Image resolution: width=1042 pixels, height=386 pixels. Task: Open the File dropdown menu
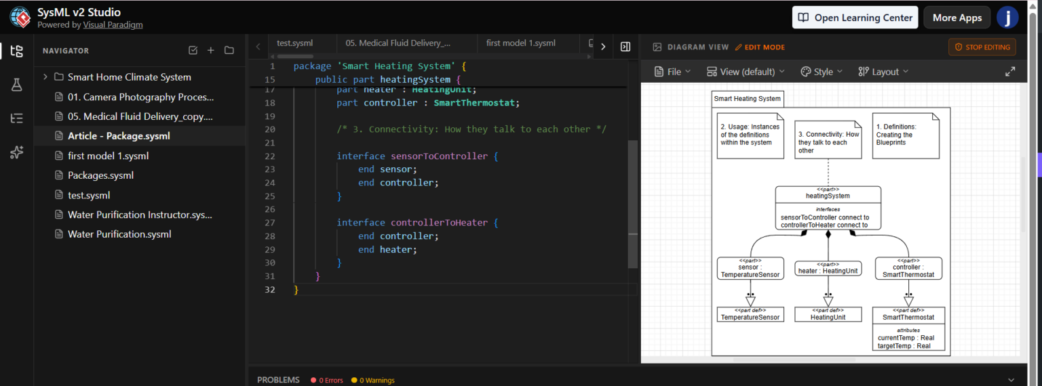tap(672, 71)
